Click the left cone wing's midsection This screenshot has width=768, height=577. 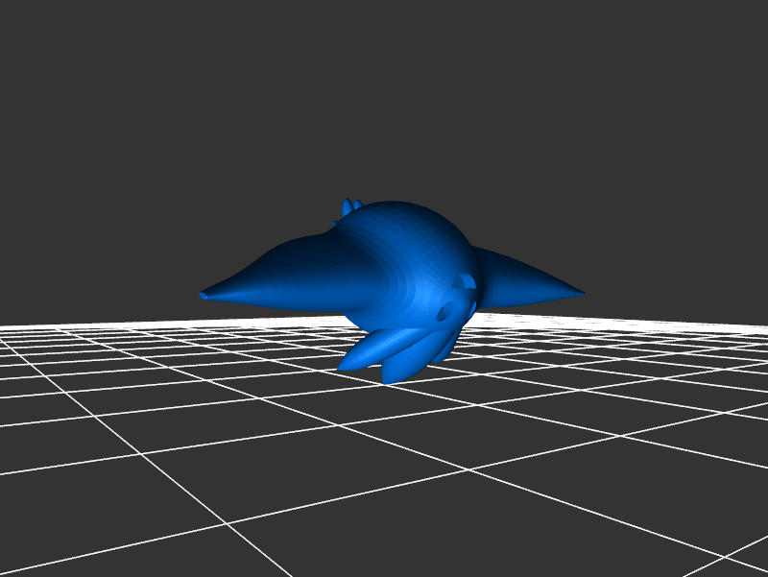tap(278, 278)
